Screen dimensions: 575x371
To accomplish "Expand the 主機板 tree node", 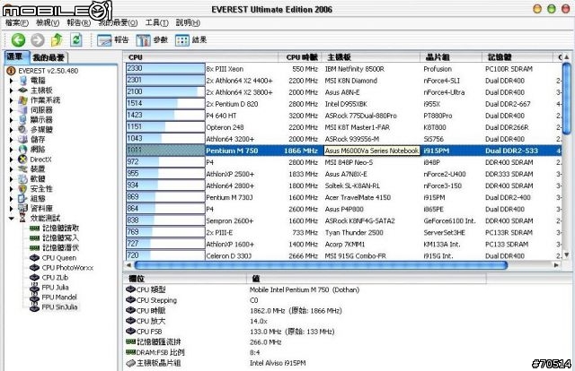I will click(x=11, y=91).
